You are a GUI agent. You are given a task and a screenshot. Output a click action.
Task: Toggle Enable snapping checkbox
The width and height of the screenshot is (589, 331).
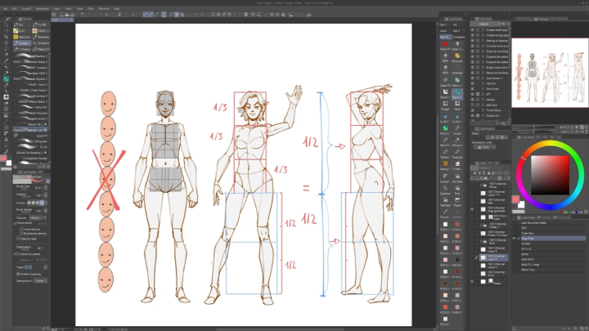coord(18,274)
